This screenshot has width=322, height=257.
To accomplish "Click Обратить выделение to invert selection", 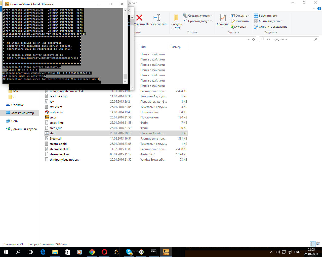I will 271,27.
